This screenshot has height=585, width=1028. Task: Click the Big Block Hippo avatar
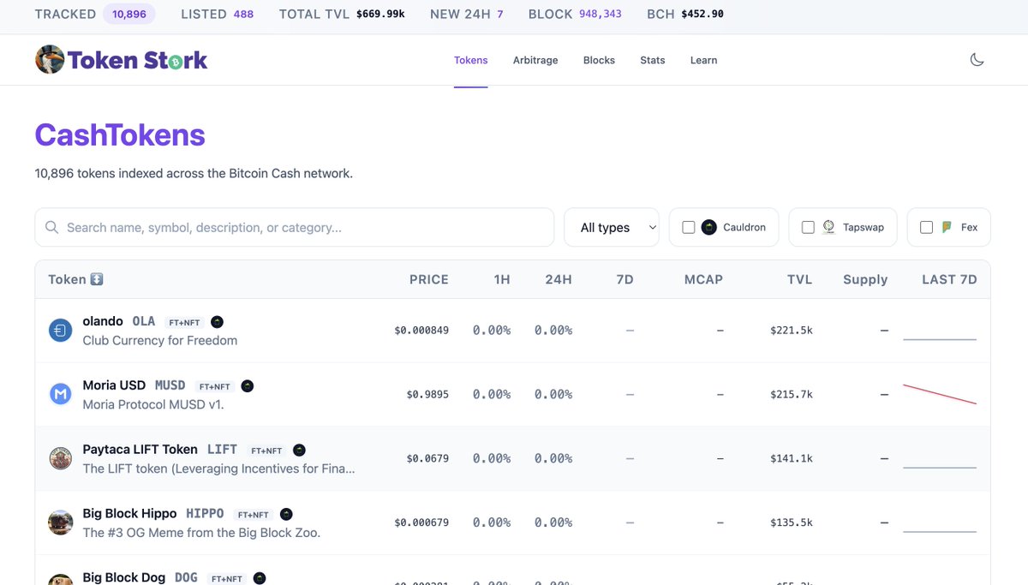pyautogui.click(x=60, y=522)
